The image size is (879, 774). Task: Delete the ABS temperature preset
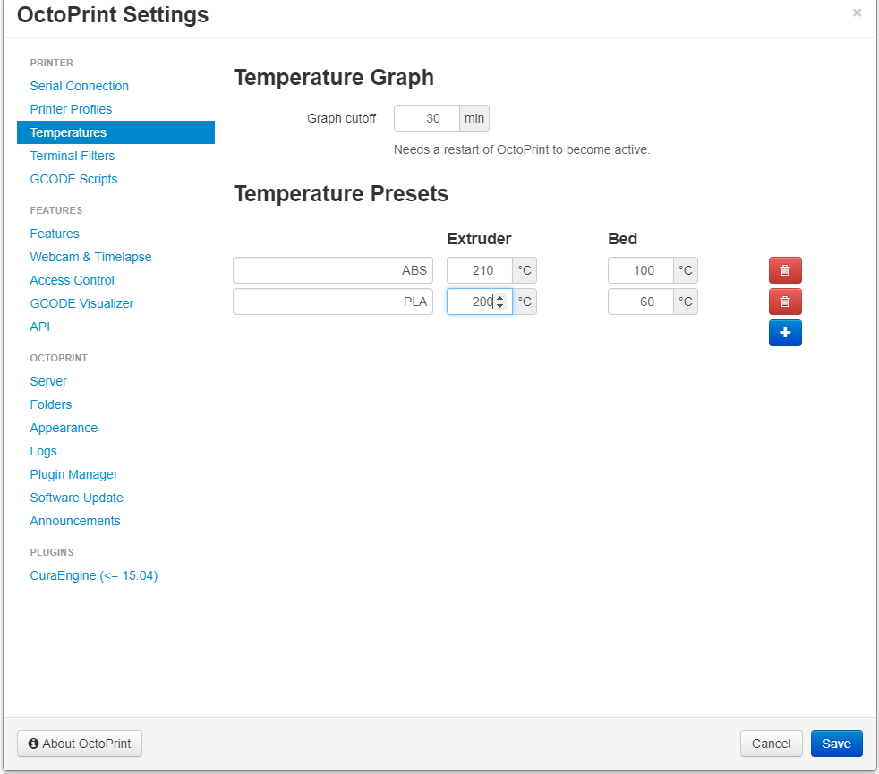click(785, 270)
